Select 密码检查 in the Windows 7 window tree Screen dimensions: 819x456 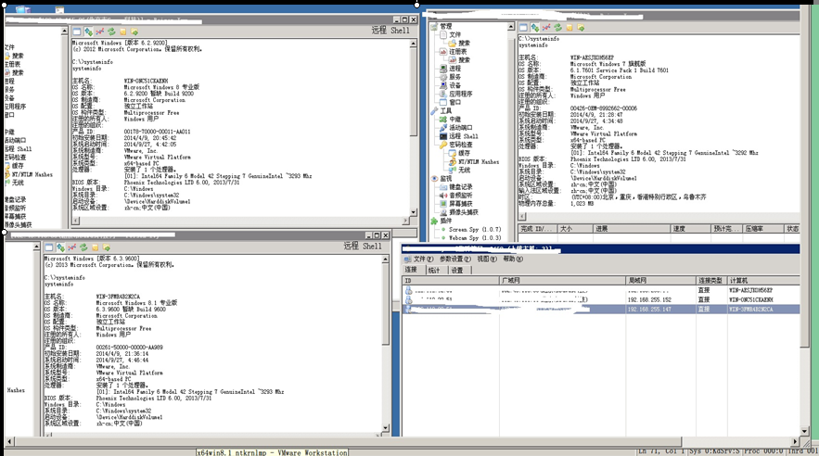(461, 145)
